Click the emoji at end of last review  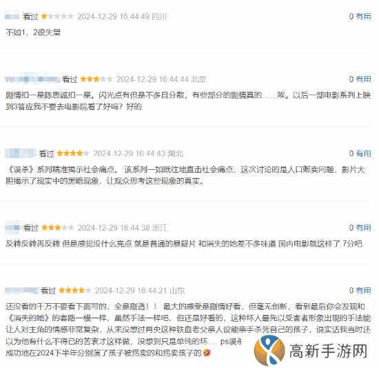coord(207,353)
